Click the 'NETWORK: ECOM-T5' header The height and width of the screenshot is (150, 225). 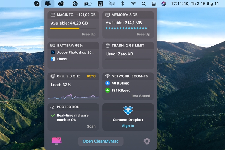coord(130,76)
